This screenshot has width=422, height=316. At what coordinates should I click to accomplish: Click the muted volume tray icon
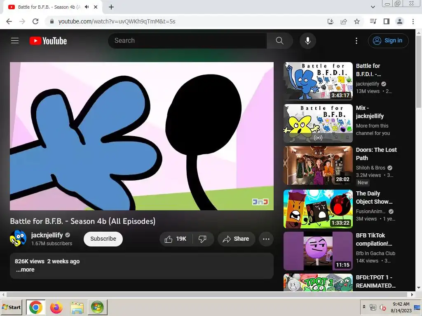(382, 307)
